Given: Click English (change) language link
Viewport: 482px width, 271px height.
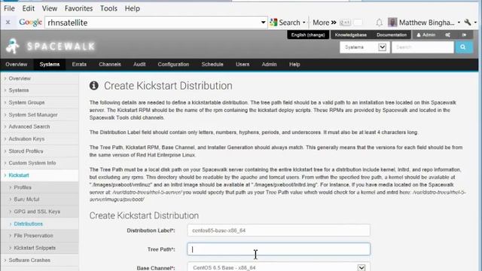Looking at the screenshot, I should point(308,35).
